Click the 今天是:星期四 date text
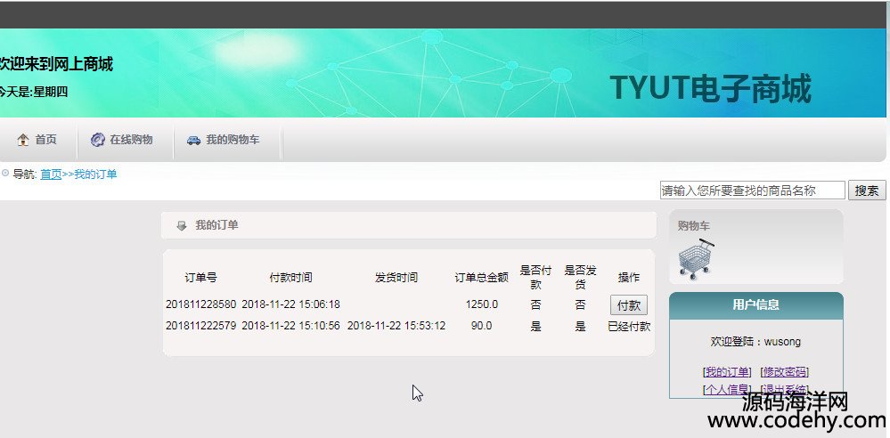The image size is (890, 438). 32,92
